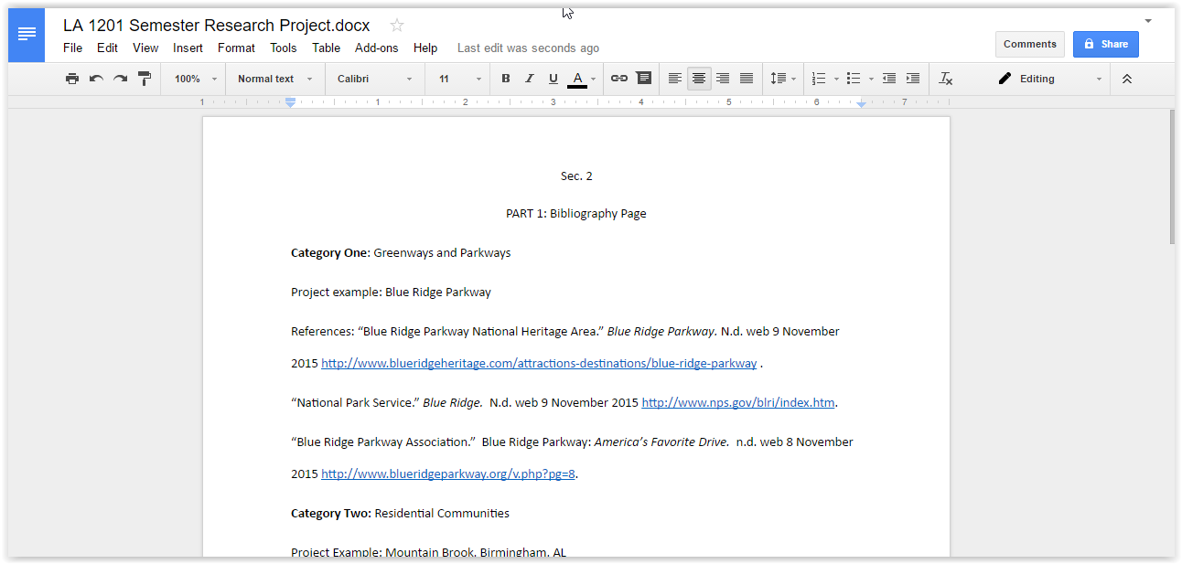Click the Comments button
1182x564 pixels.
(1030, 44)
